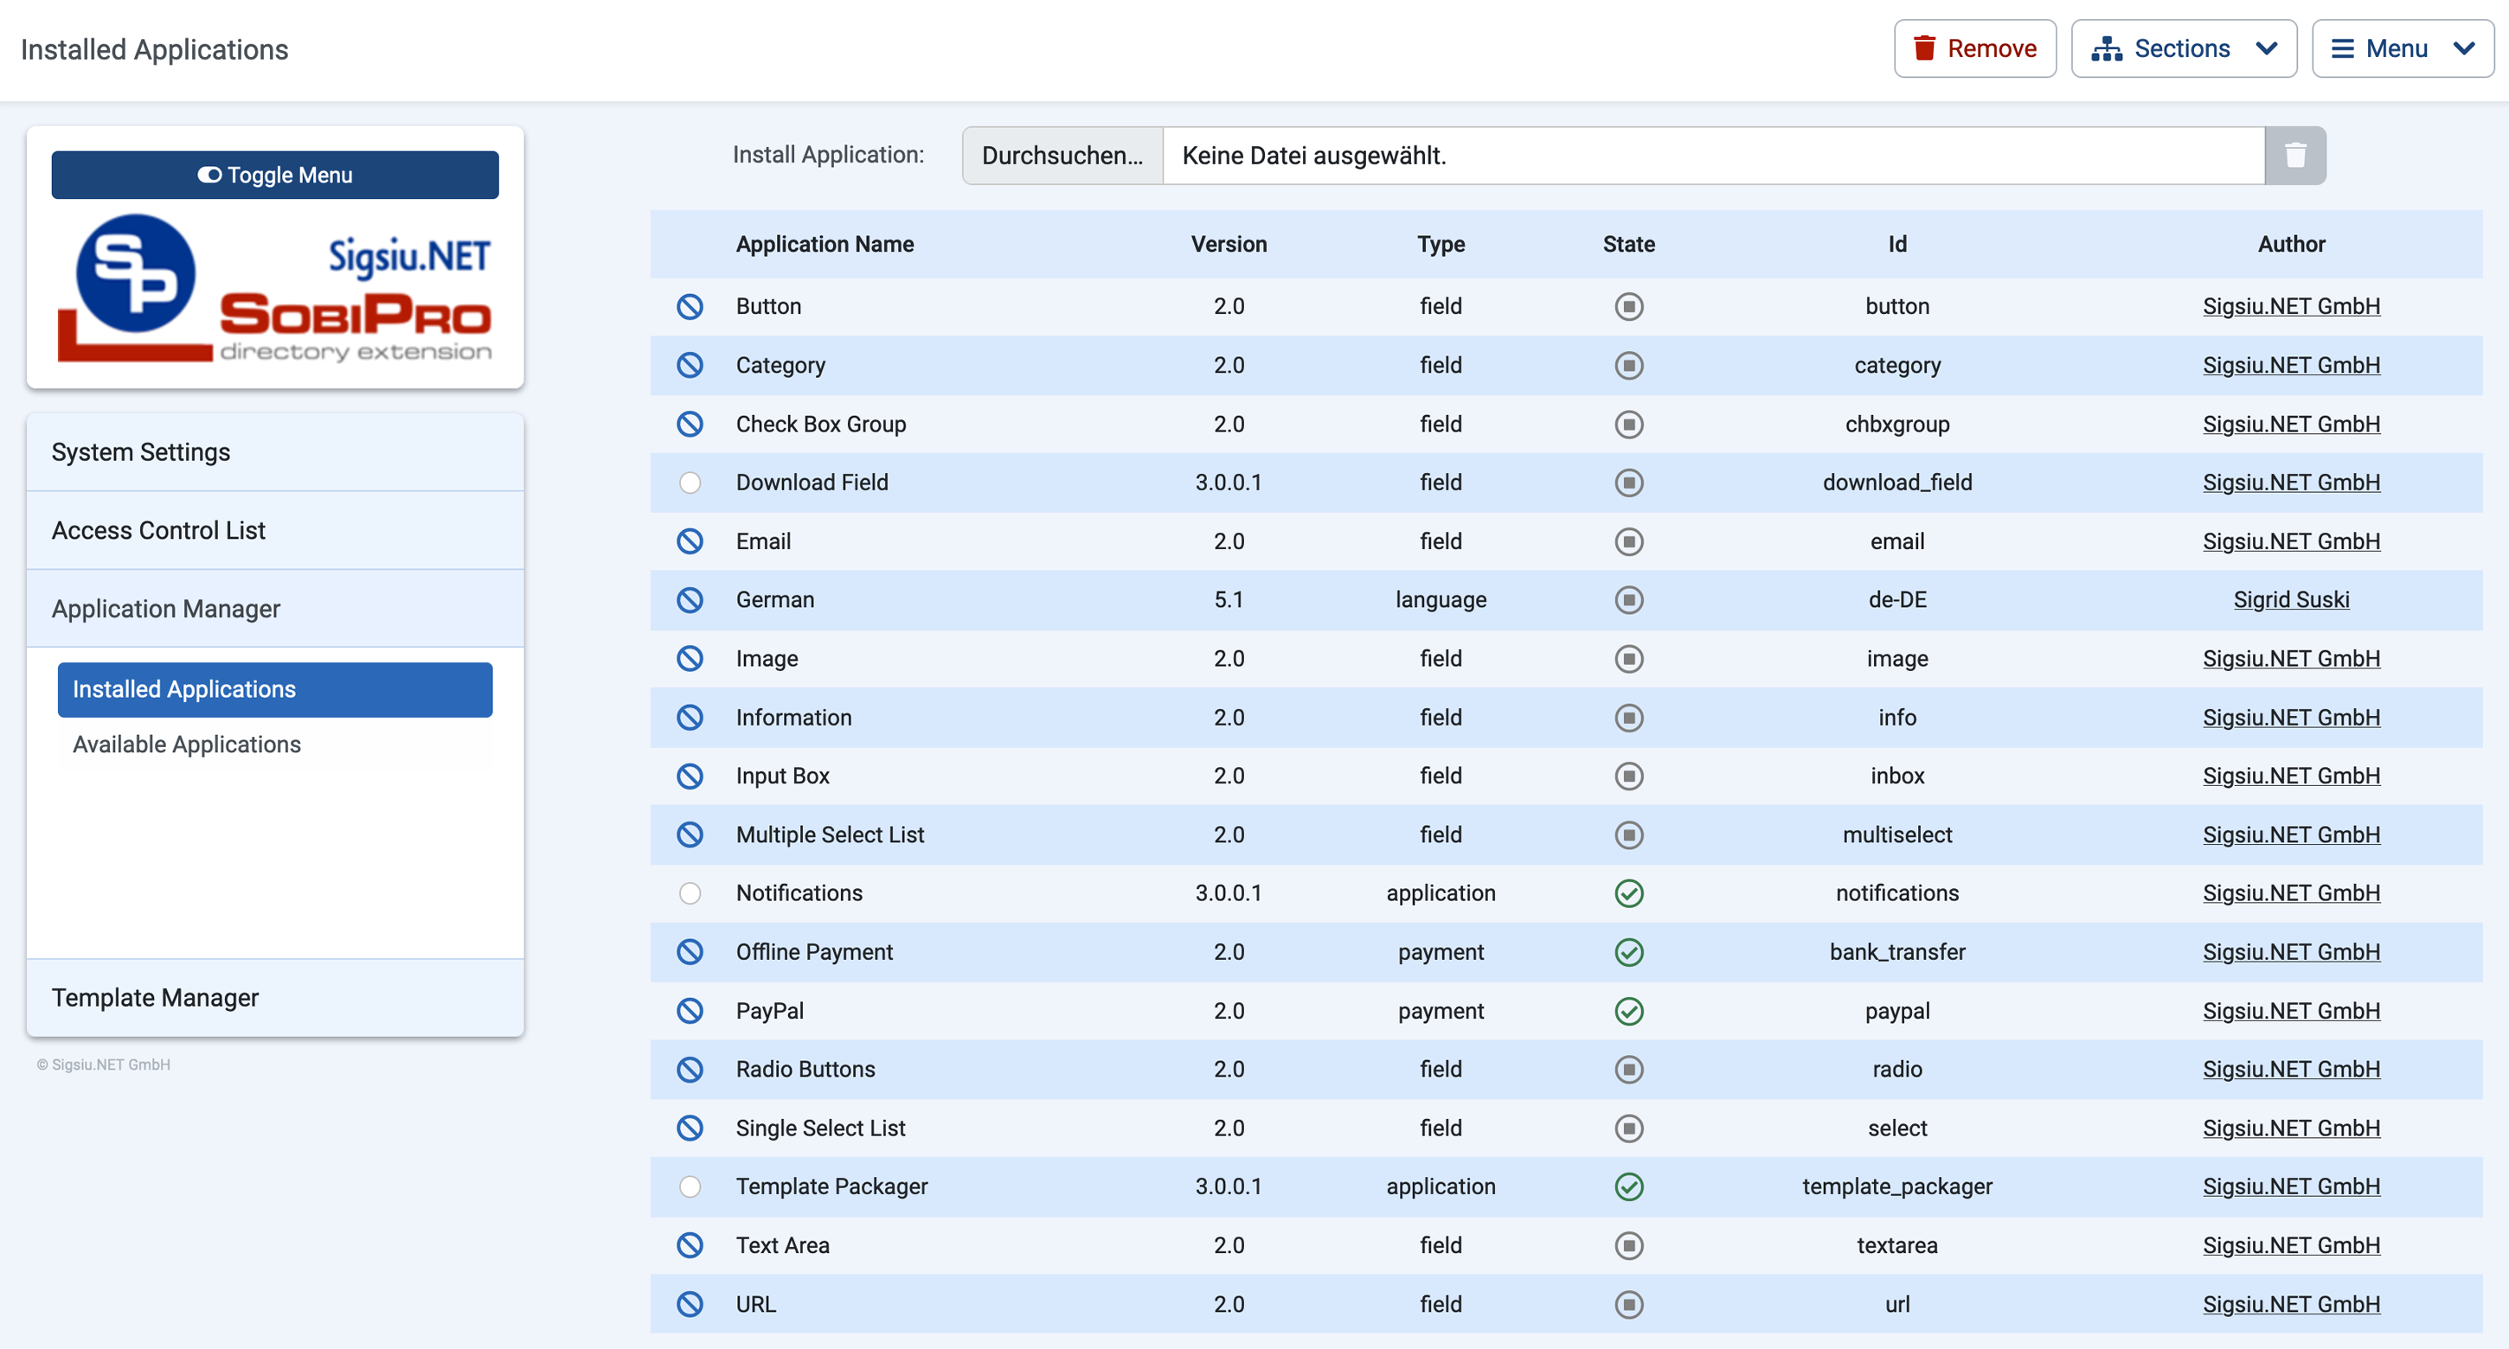Click the prohibited icon beside the German row
The height and width of the screenshot is (1349, 2509).
[x=690, y=599]
